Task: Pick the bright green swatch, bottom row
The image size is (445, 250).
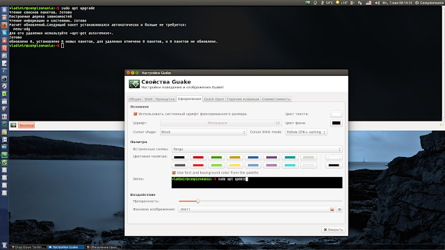Action: 216,165
